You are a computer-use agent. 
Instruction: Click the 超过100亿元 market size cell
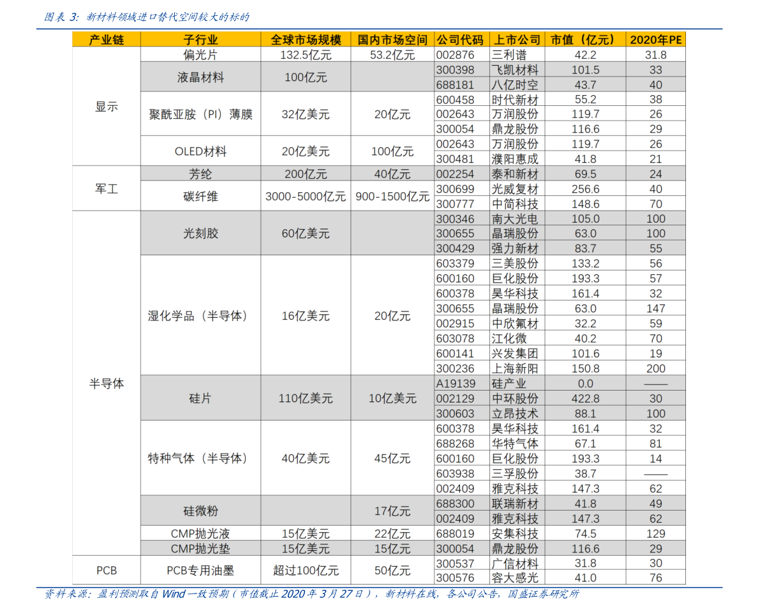(306, 571)
